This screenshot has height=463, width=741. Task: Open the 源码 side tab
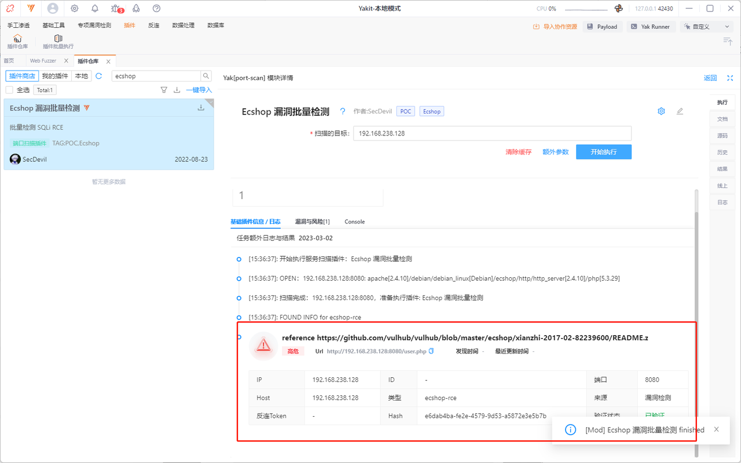(722, 135)
